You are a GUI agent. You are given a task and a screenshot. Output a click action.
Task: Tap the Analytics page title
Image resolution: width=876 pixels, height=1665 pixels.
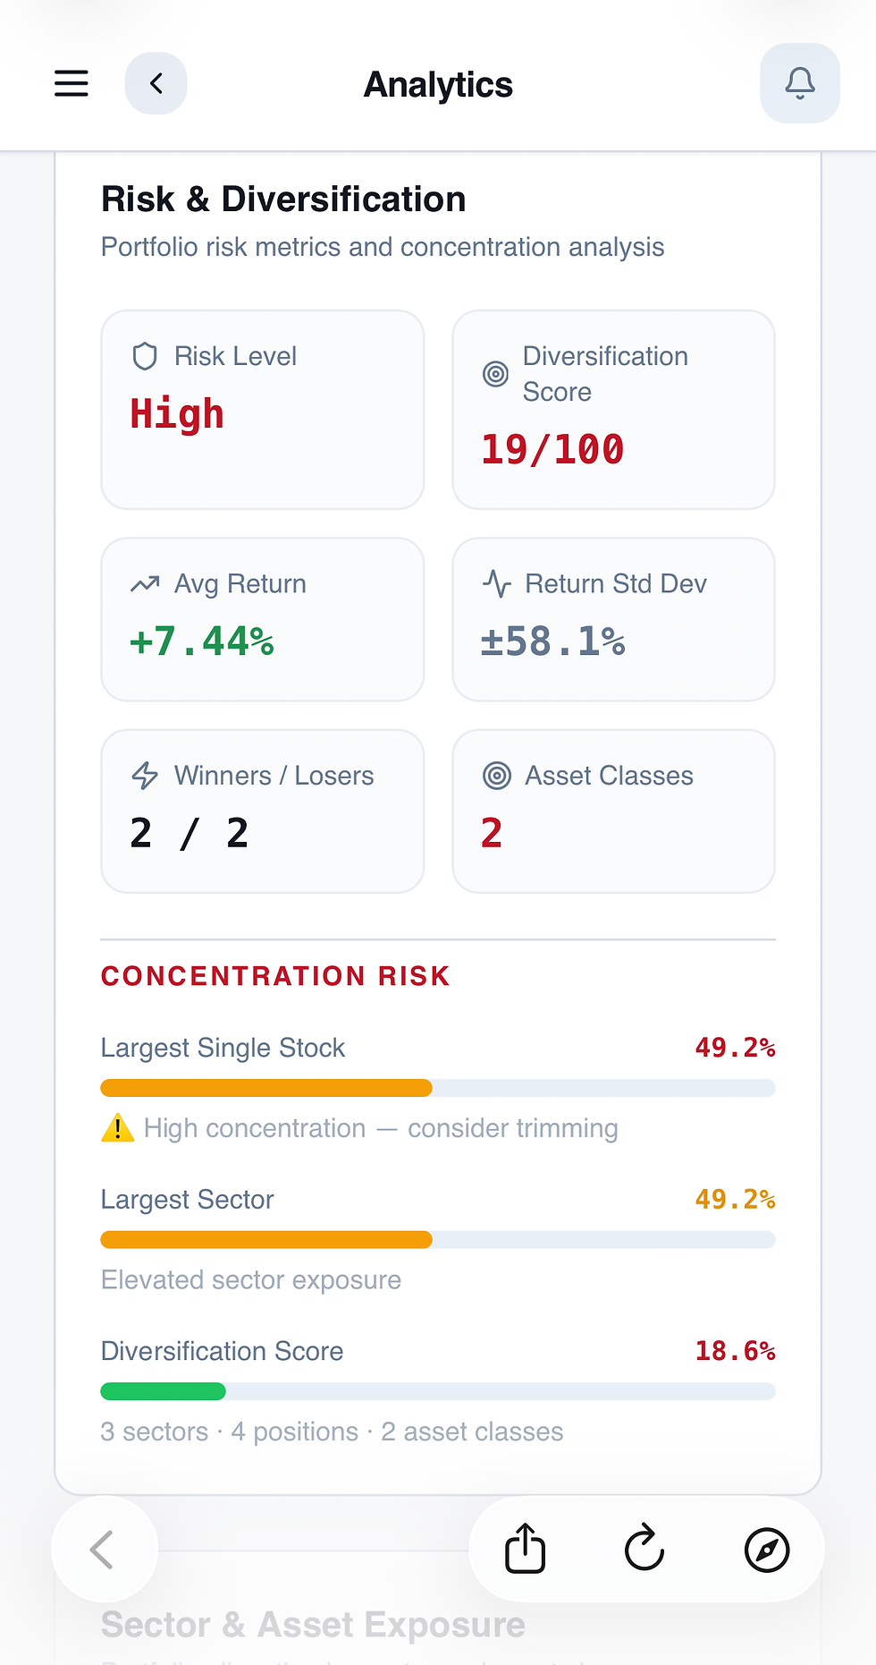(438, 85)
